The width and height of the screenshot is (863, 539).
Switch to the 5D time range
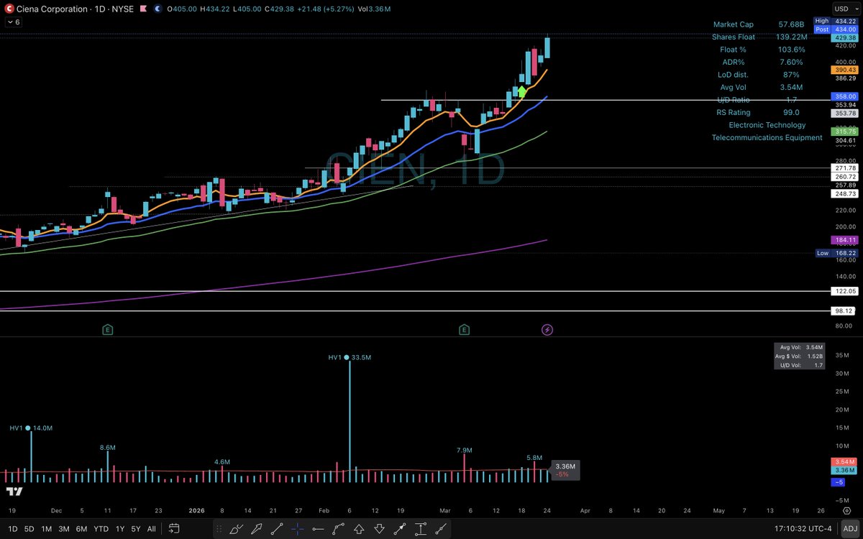(x=29, y=529)
